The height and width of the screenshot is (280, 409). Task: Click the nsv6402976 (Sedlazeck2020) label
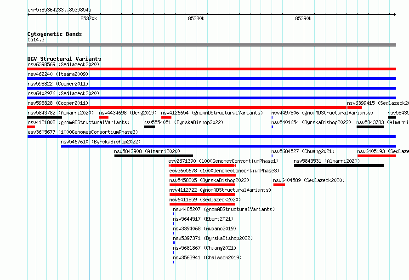[63, 93]
